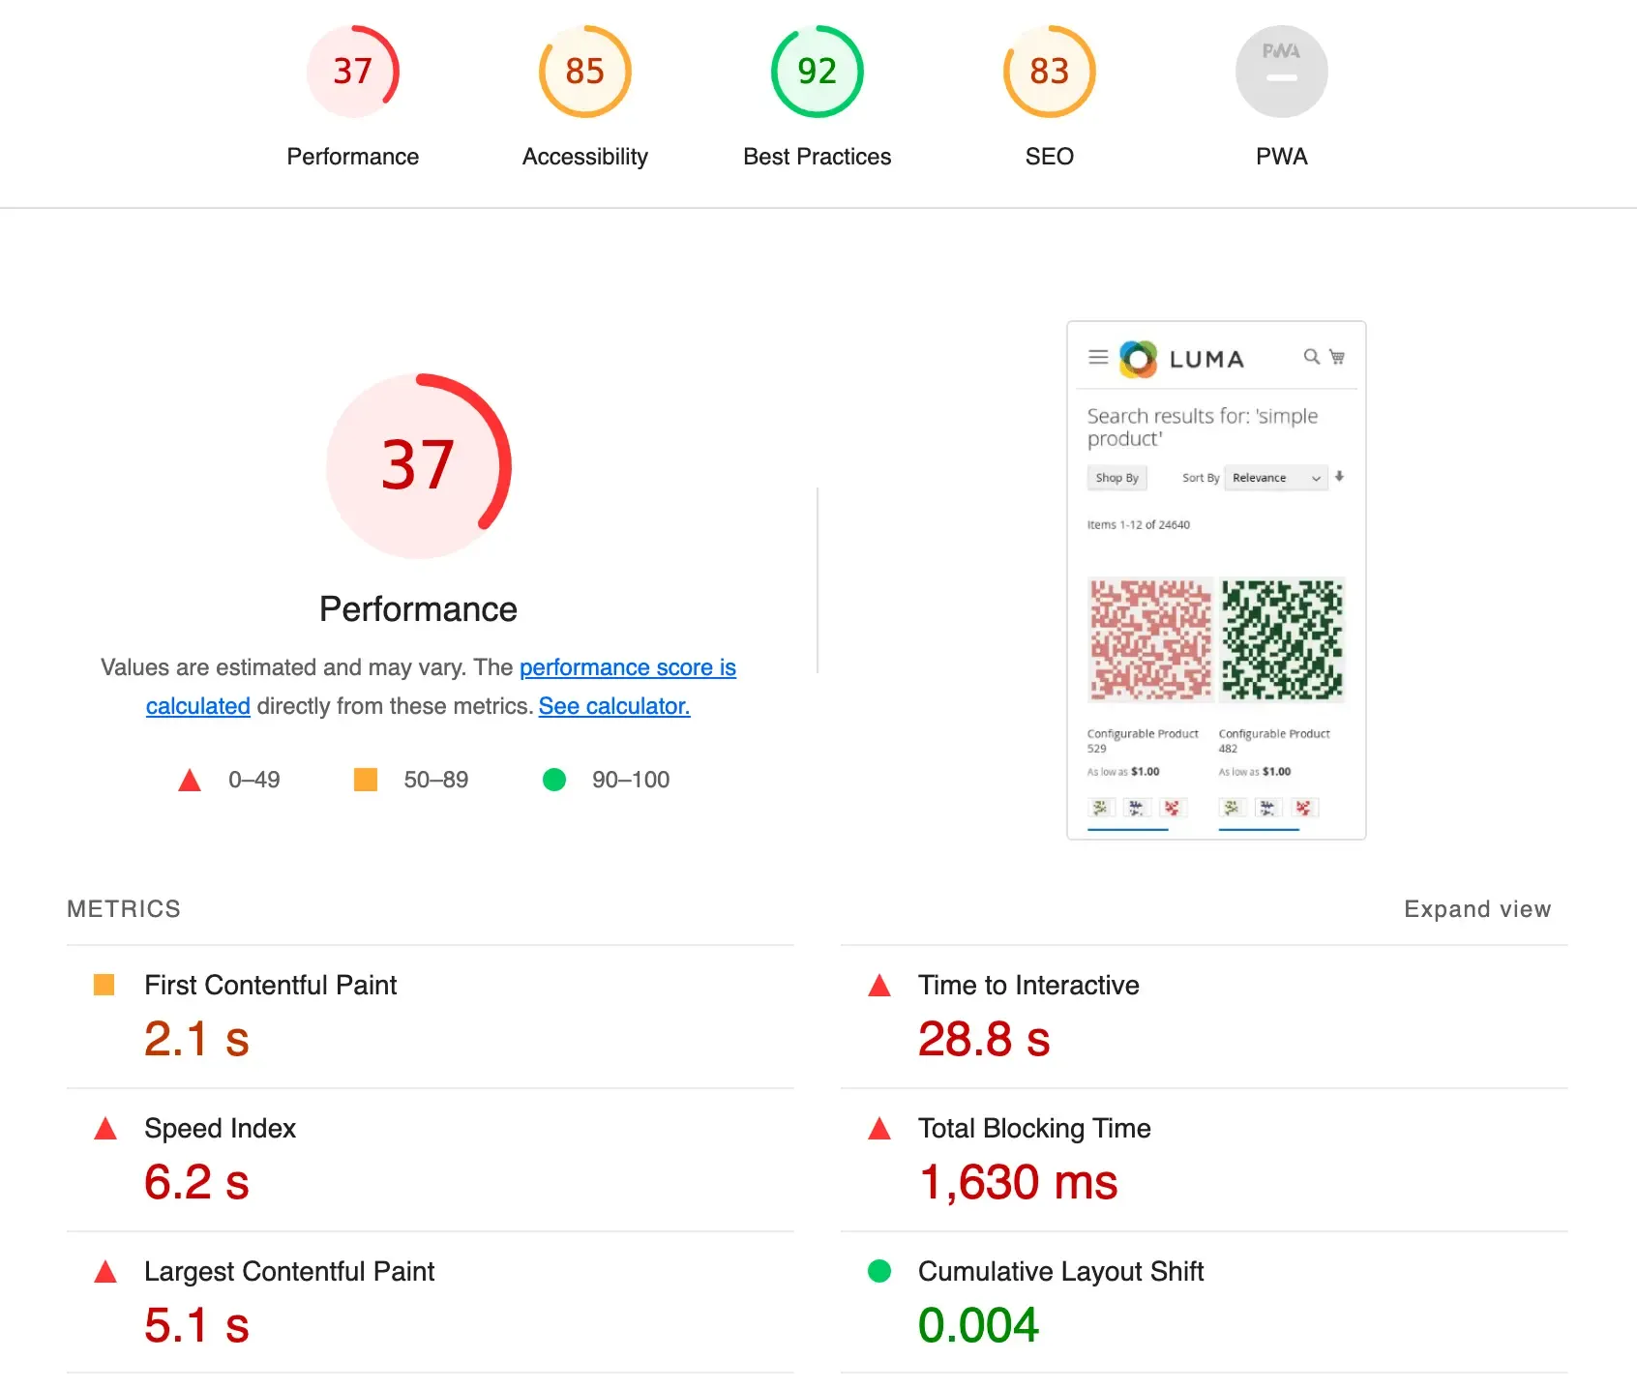The height and width of the screenshot is (1389, 1637).
Task: Click green circle beside Cumulative Layout Shift
Action: pyautogui.click(x=878, y=1271)
